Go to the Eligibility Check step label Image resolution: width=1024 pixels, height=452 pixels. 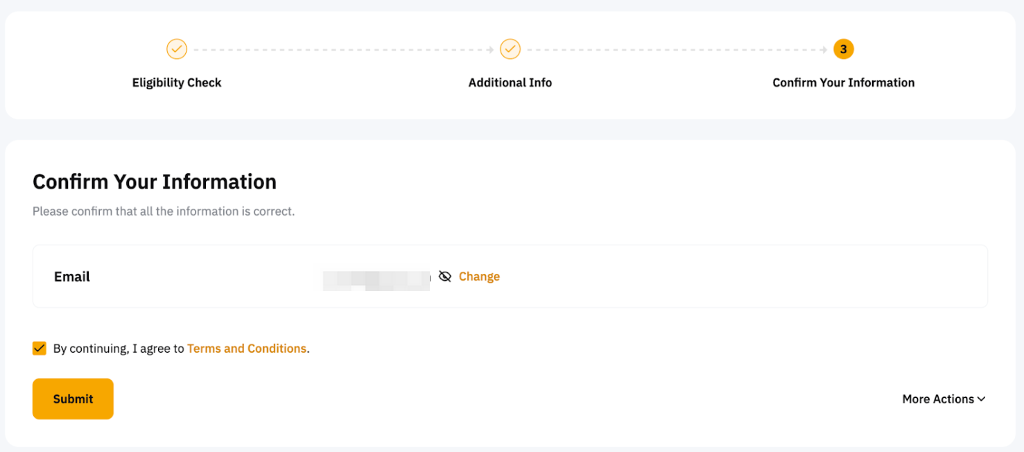177,82
